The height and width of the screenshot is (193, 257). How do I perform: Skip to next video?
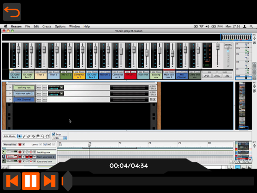tap(50, 181)
